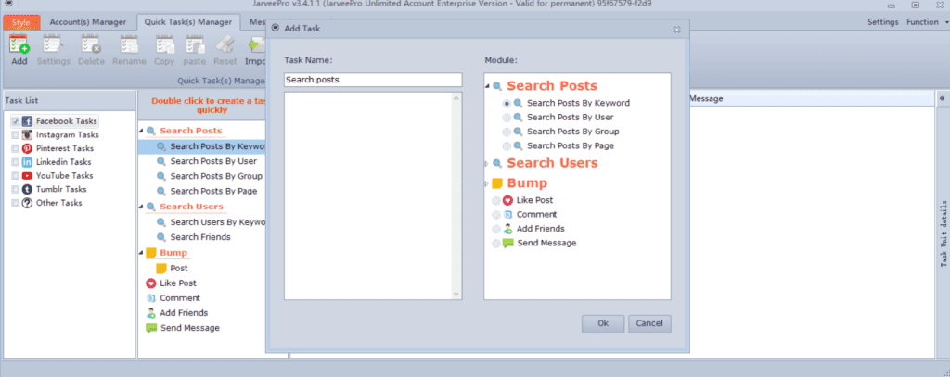Click the Add Friends icon in left panel
This screenshot has width=950, height=377.
click(151, 313)
